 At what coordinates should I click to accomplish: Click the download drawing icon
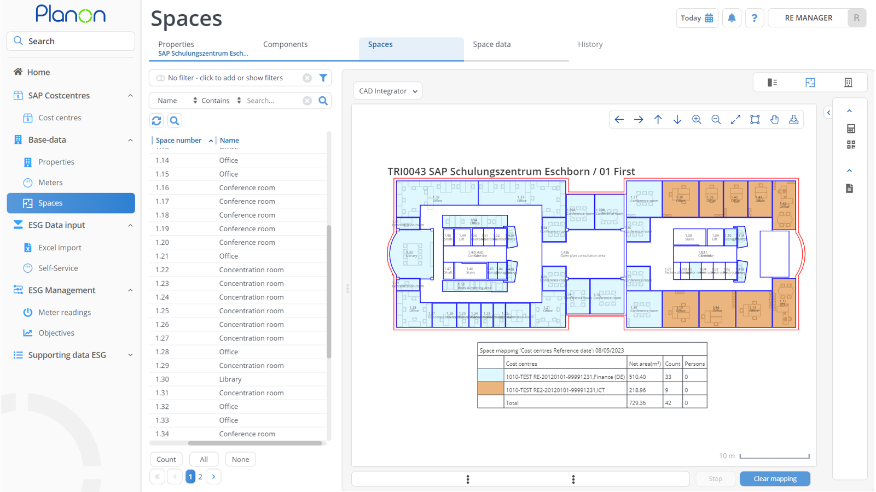pos(793,120)
